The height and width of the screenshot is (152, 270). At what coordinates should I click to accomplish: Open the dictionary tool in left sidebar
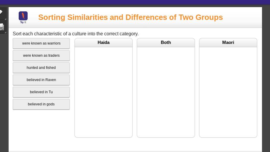(1, 28)
